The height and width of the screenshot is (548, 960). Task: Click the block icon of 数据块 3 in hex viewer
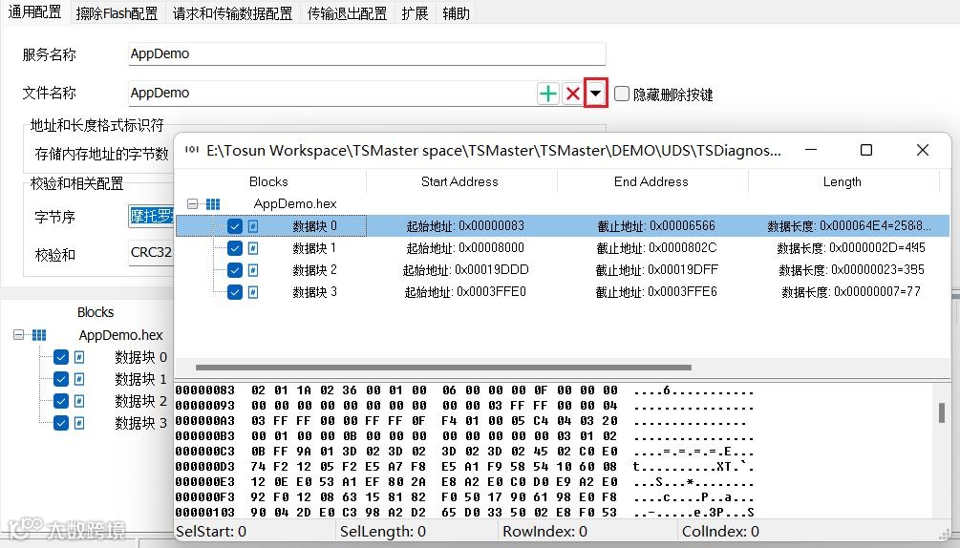[x=253, y=292]
